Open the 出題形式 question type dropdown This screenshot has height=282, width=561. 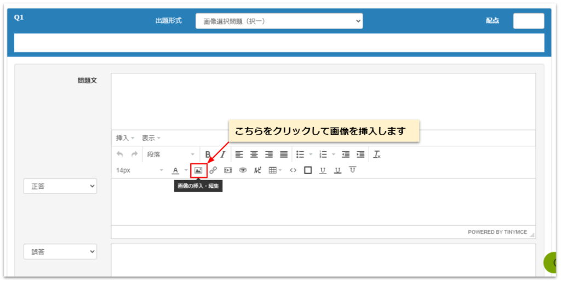click(x=279, y=21)
